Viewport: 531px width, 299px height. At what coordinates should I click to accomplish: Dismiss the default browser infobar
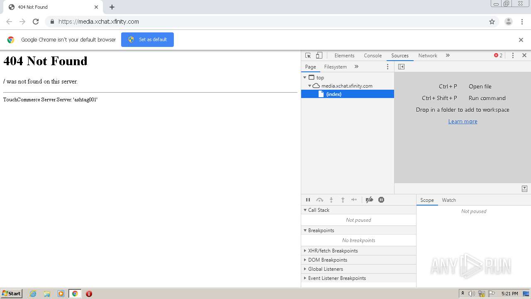521,40
